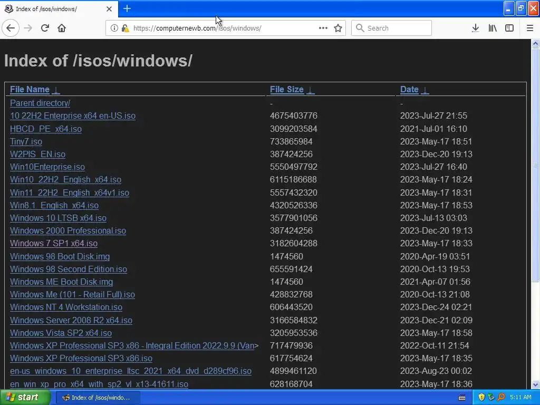Select the Index of /isos/windows/ tab
The width and height of the screenshot is (540, 405).
(x=59, y=8)
